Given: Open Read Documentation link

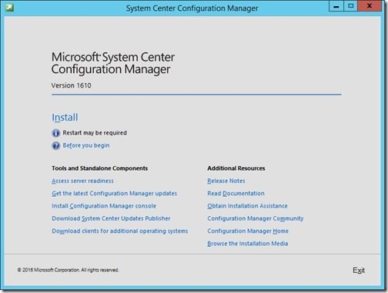Looking at the screenshot, I should point(236,193).
